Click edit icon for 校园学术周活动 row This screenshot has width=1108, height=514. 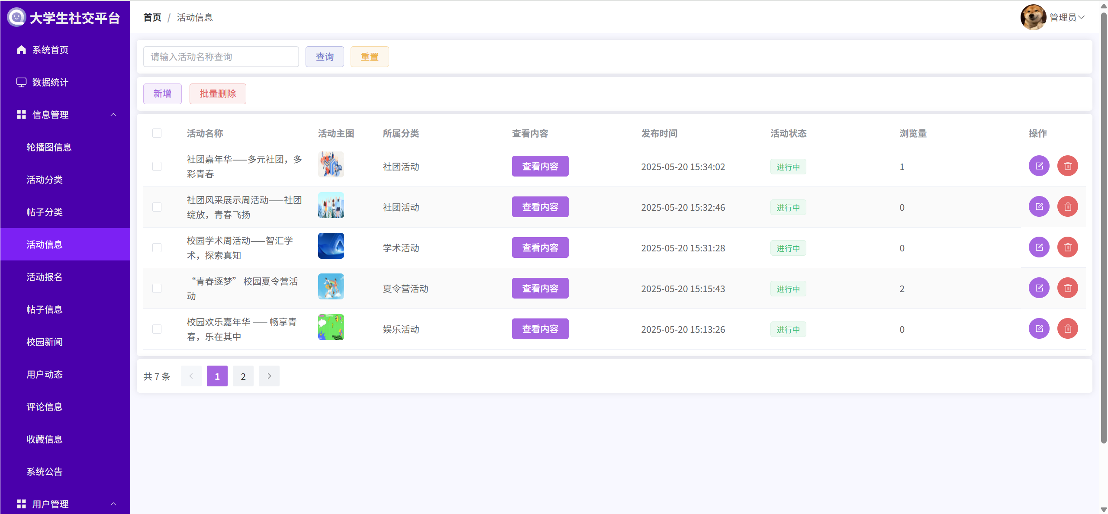[1039, 247]
